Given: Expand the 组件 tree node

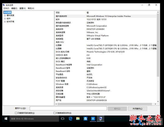Looking at the screenshot, I should coord(5,18).
